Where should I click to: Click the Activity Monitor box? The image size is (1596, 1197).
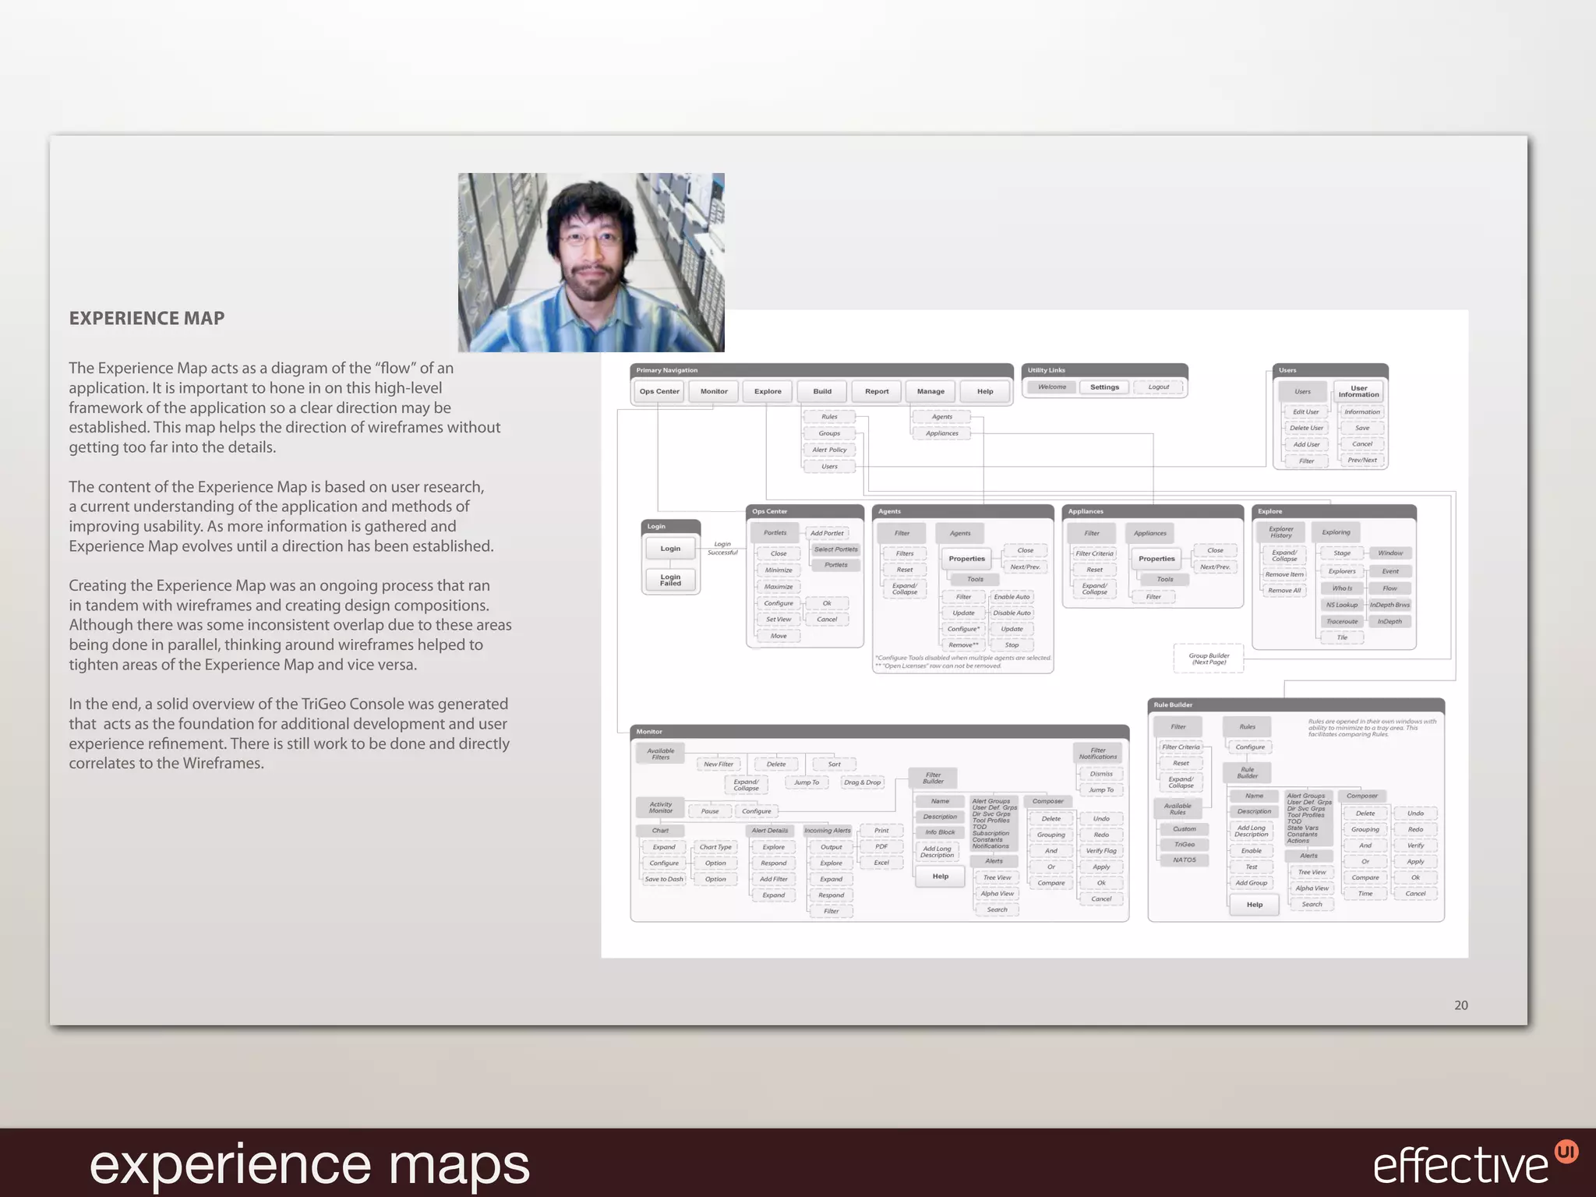660,807
